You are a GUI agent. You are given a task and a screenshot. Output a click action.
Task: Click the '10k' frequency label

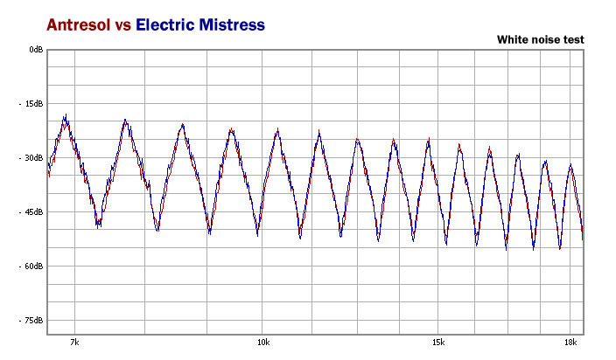[263, 343]
